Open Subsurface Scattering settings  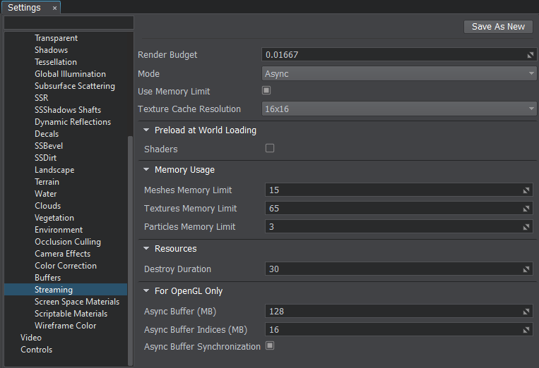pyautogui.click(x=75, y=86)
